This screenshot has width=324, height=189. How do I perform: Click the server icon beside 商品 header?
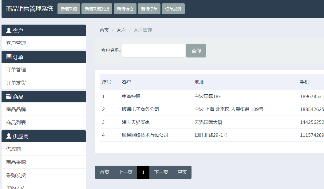[x=9, y=96]
